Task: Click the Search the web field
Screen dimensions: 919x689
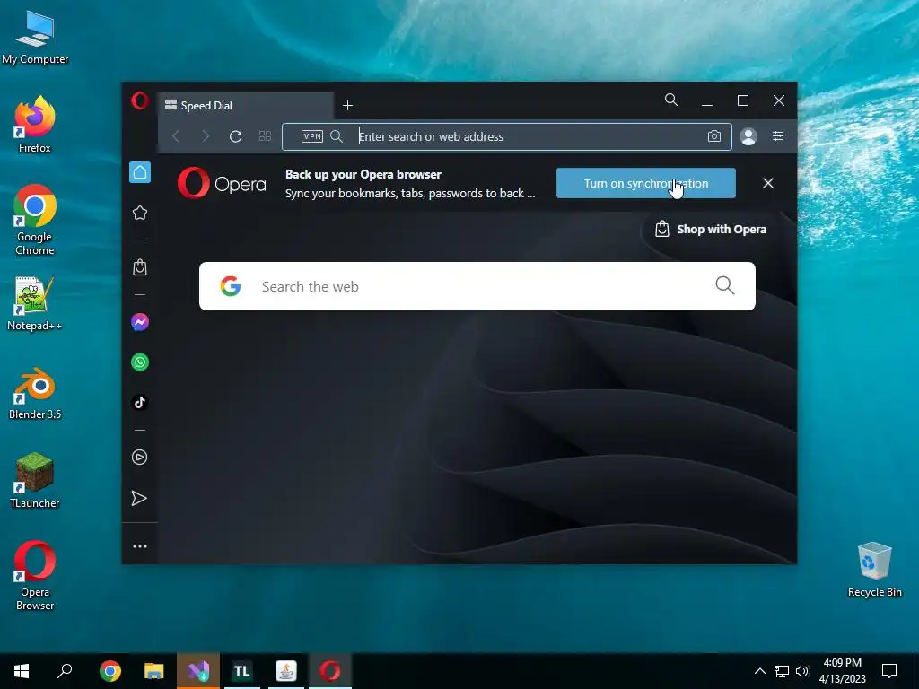Action: 477,286
